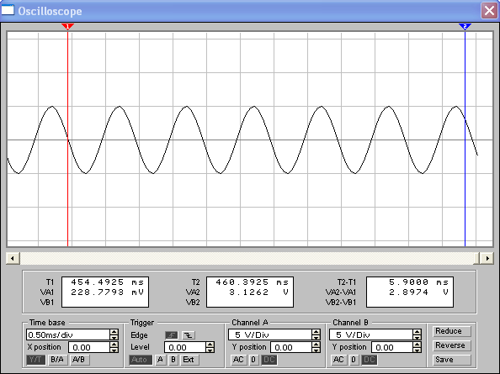
Task: Click the Oscilloscope window icon in title bar
Action: (x=8, y=10)
